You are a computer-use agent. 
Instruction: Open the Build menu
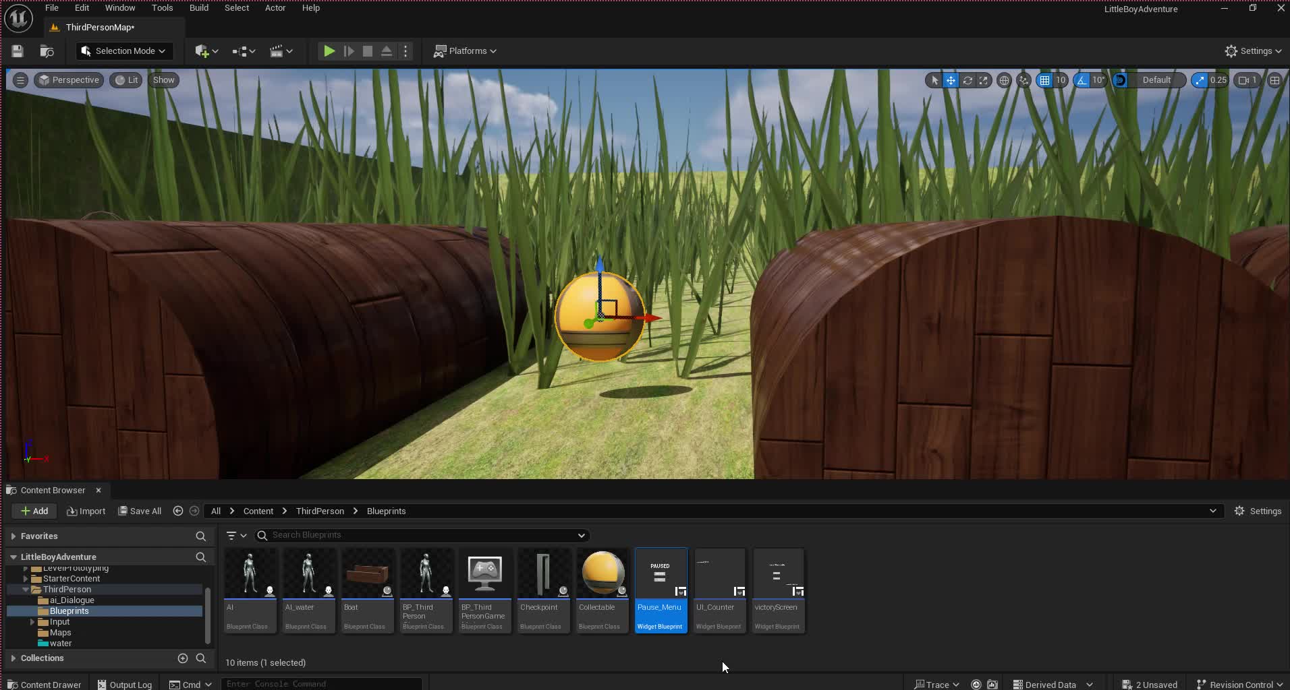[198, 8]
